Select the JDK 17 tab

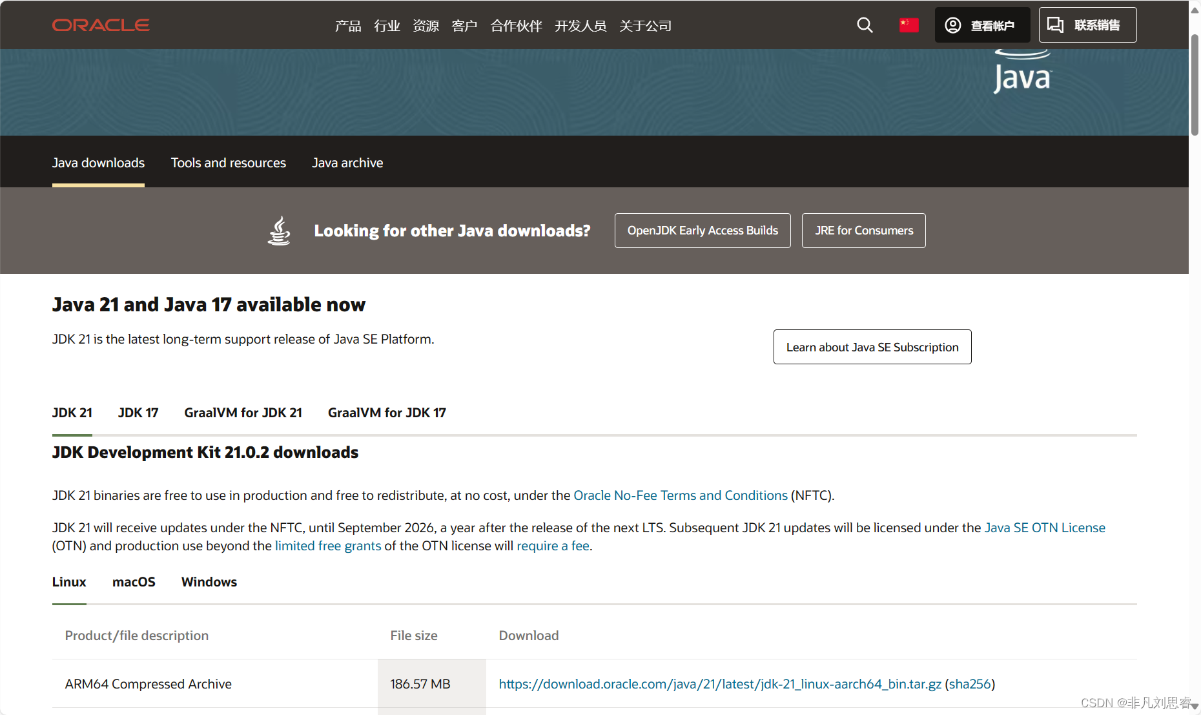click(x=138, y=413)
